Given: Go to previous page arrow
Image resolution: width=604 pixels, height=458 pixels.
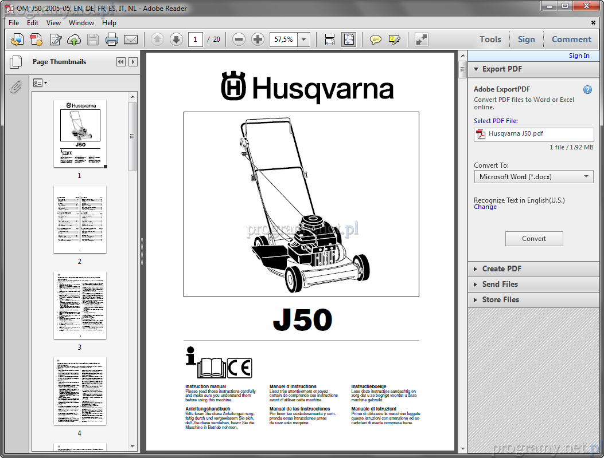Looking at the screenshot, I should click(x=157, y=40).
